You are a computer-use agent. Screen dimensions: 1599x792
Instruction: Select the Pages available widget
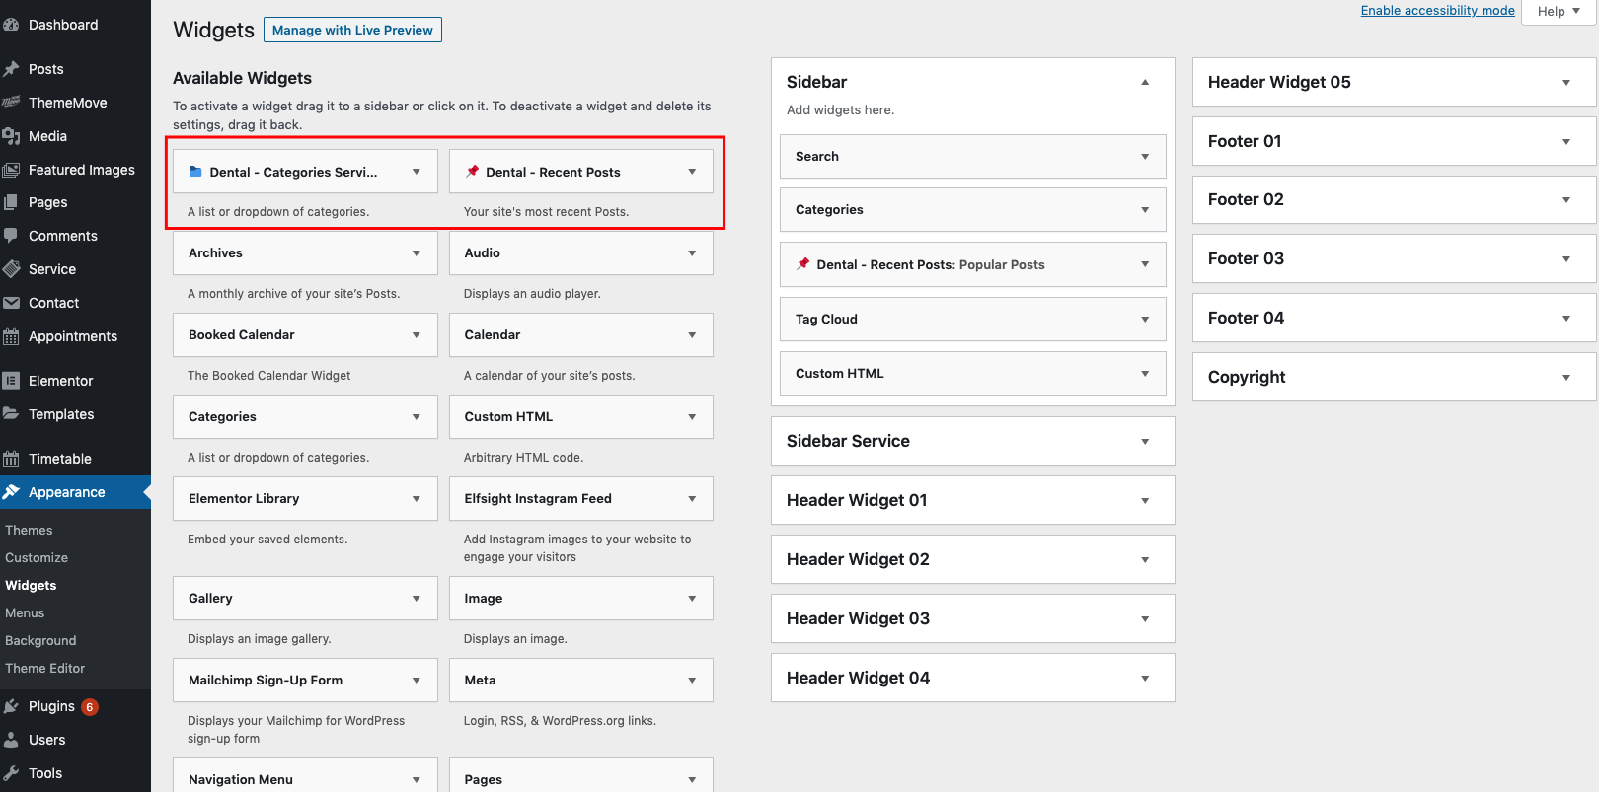[581, 775]
